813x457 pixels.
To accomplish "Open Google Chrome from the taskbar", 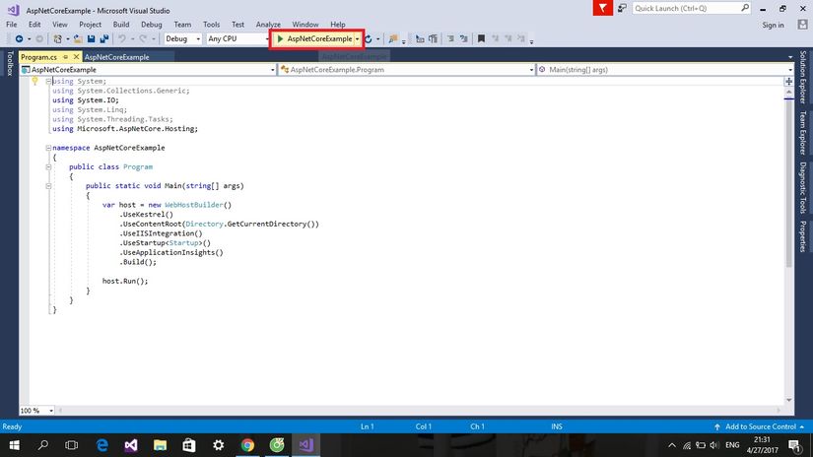I will 247,445.
